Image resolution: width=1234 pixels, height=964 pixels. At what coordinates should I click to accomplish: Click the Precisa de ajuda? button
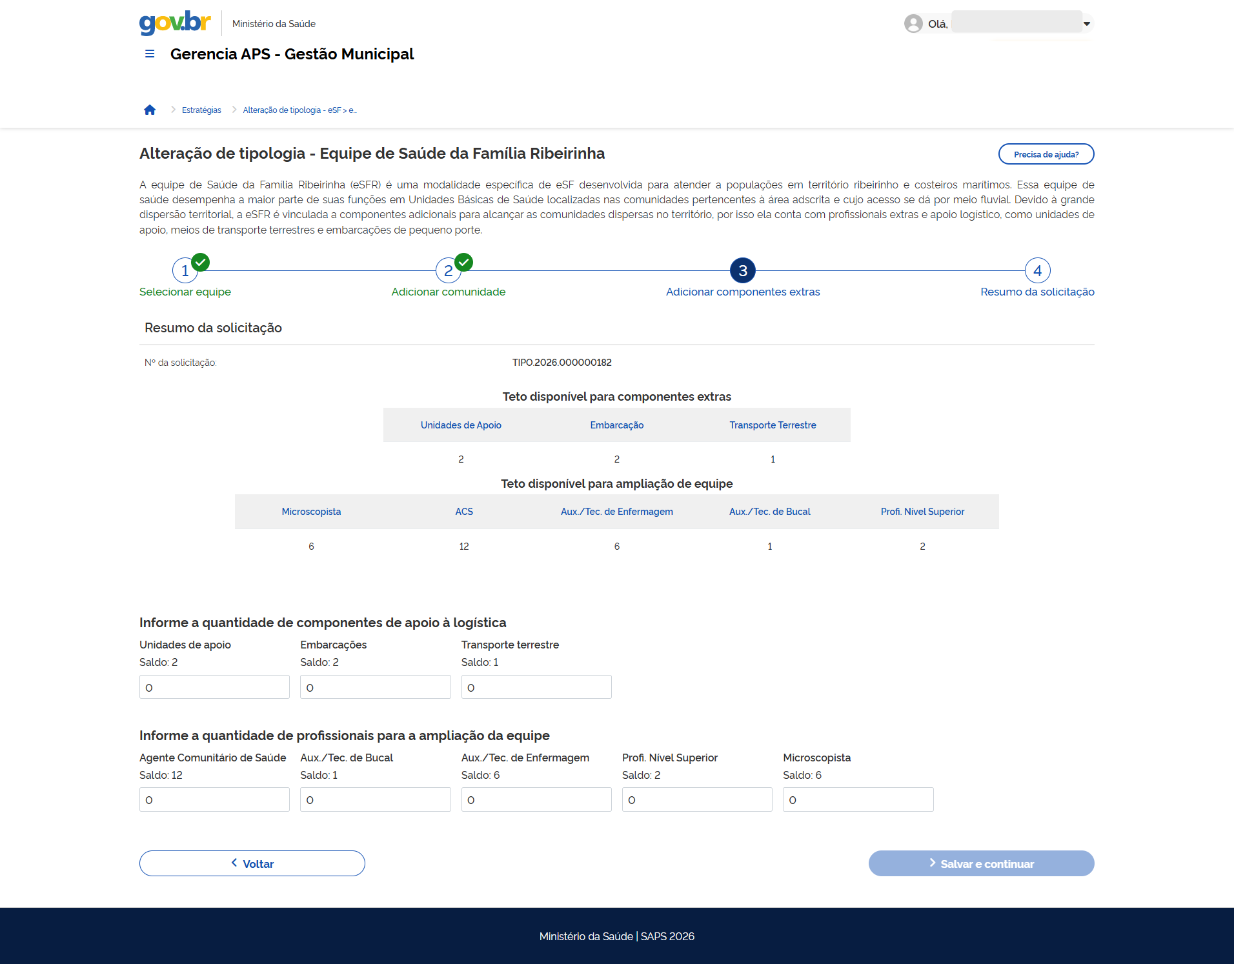click(x=1046, y=154)
